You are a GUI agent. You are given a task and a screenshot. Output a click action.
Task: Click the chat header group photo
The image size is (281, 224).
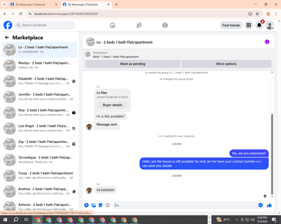tap(90, 42)
